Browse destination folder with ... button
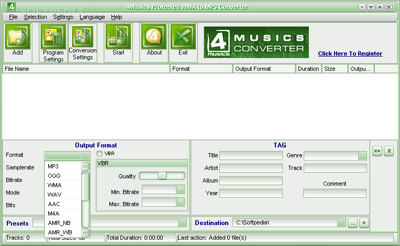This screenshot has width=400, height=246. point(352,223)
